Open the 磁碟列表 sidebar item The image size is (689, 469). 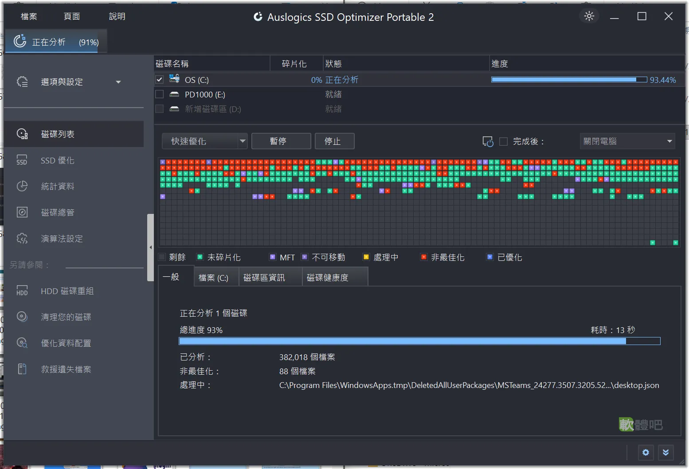point(74,134)
